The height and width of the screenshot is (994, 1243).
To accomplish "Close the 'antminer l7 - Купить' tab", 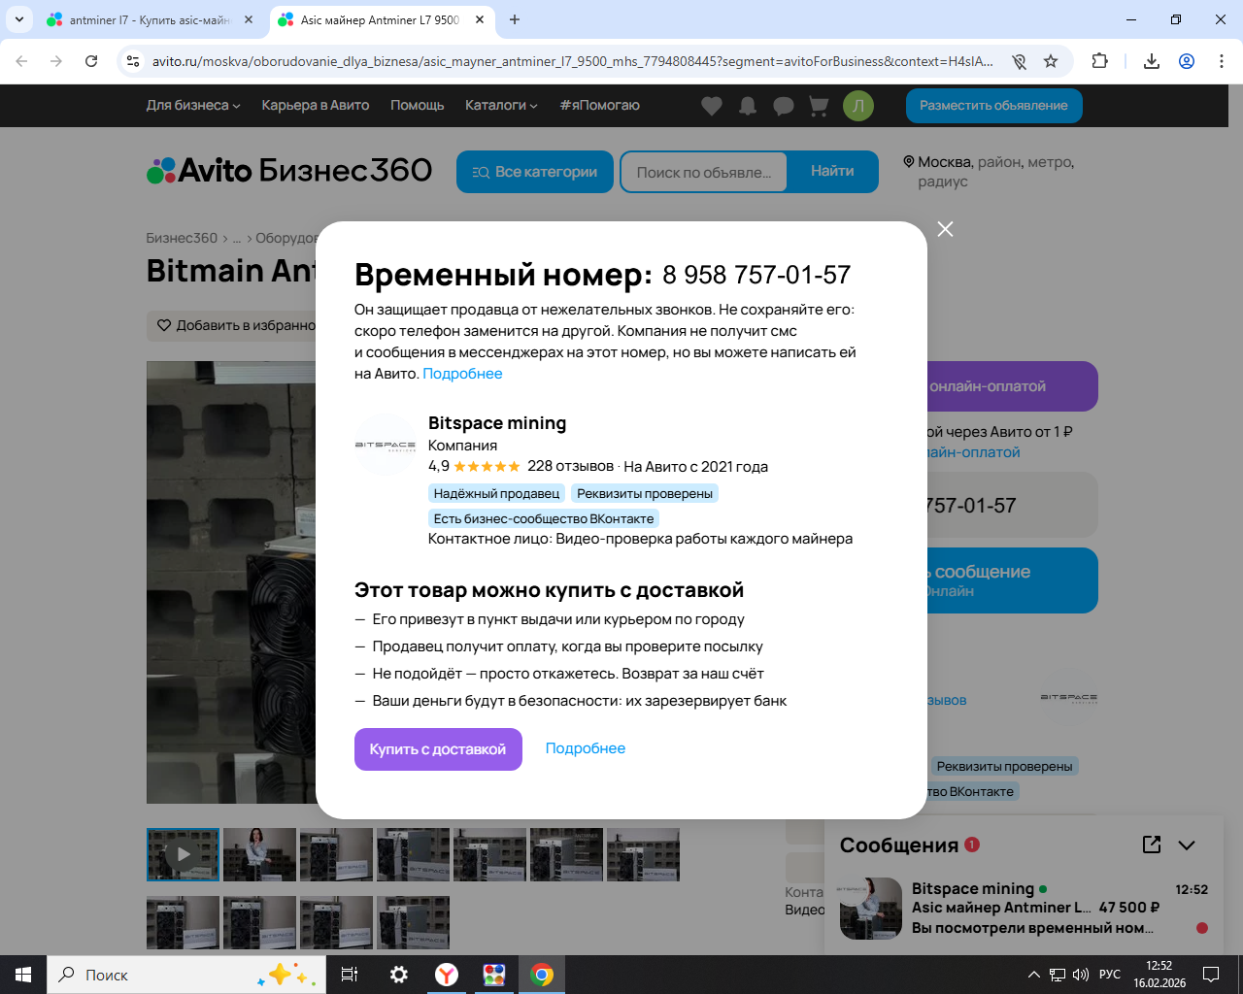I will point(249,19).
